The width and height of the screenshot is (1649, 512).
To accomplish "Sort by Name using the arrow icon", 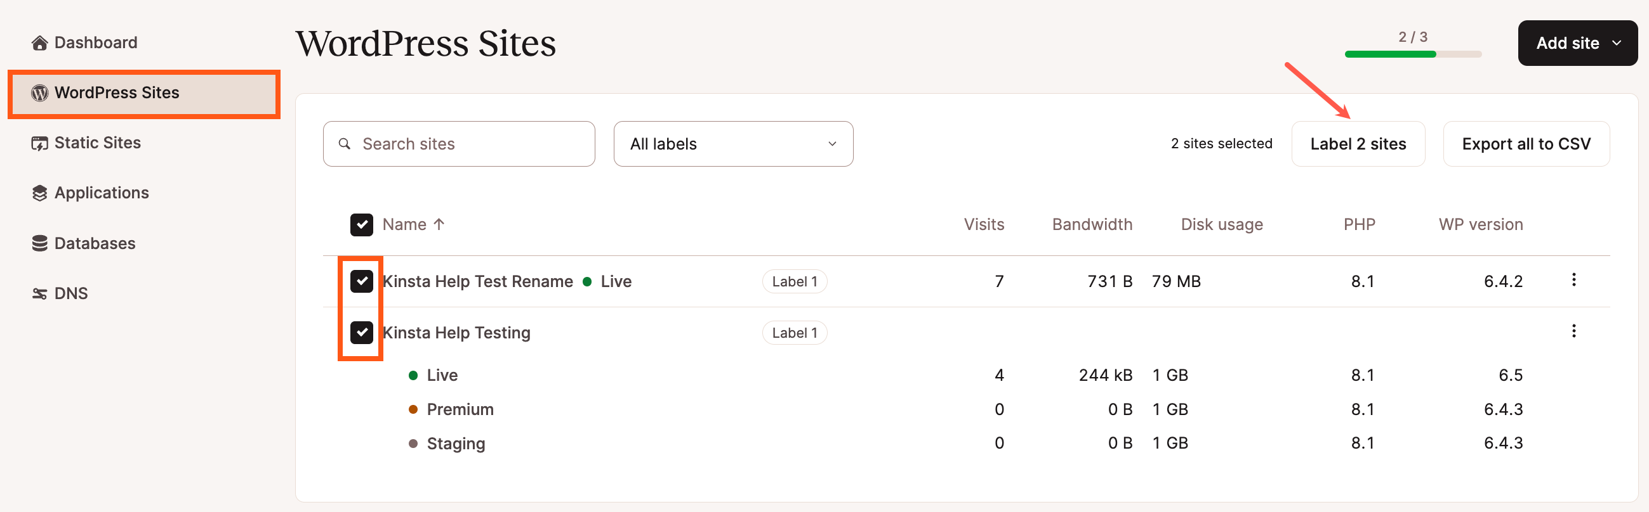I will click(439, 224).
